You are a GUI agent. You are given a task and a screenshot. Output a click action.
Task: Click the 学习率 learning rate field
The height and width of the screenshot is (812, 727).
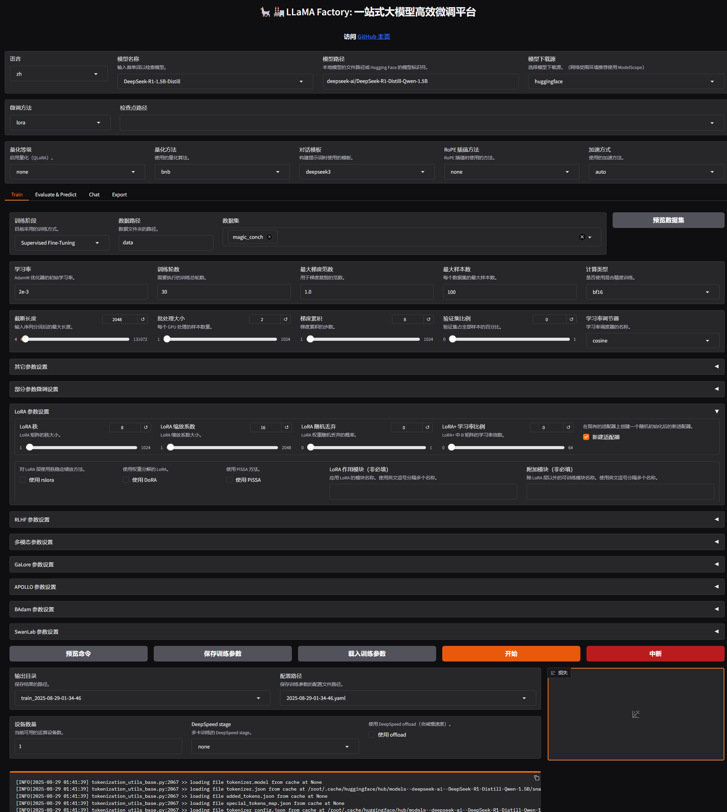[81, 292]
